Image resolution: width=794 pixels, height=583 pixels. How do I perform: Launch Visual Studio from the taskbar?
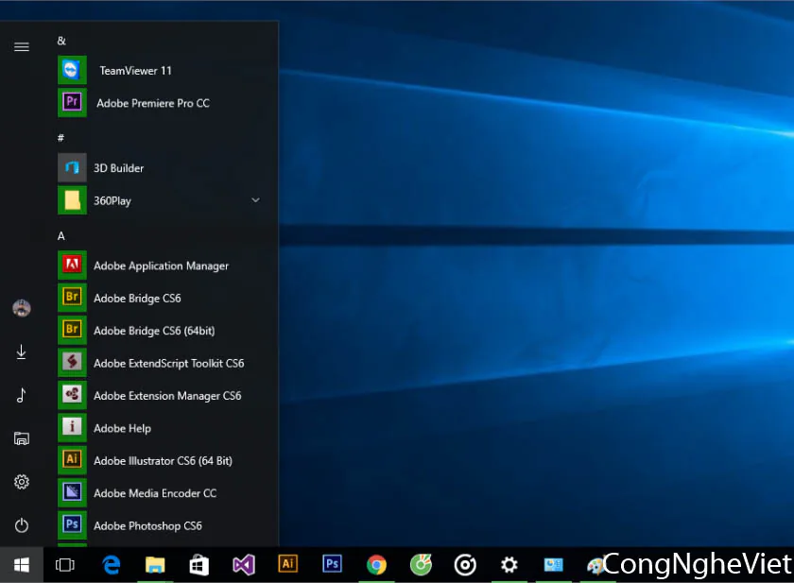tap(244, 565)
